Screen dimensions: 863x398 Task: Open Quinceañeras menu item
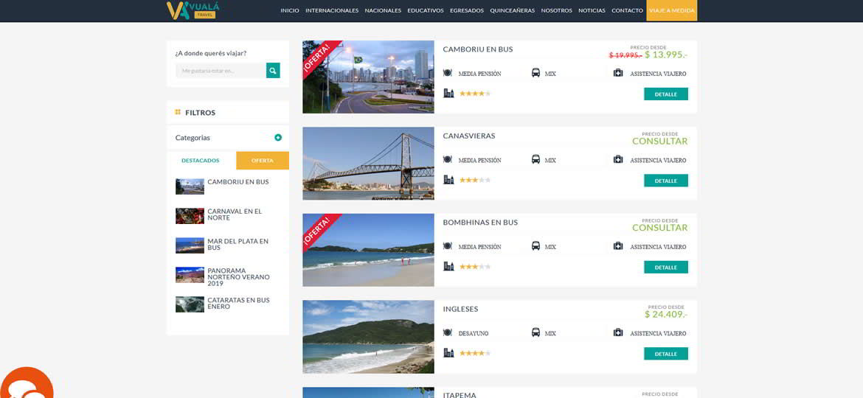pyautogui.click(x=513, y=10)
